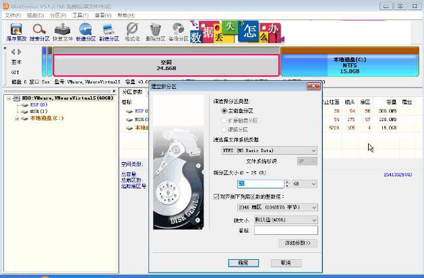This screenshot has height=278, width=424.
Task: Open the 2048 扇区 alignment dropdown
Action: pos(278,207)
